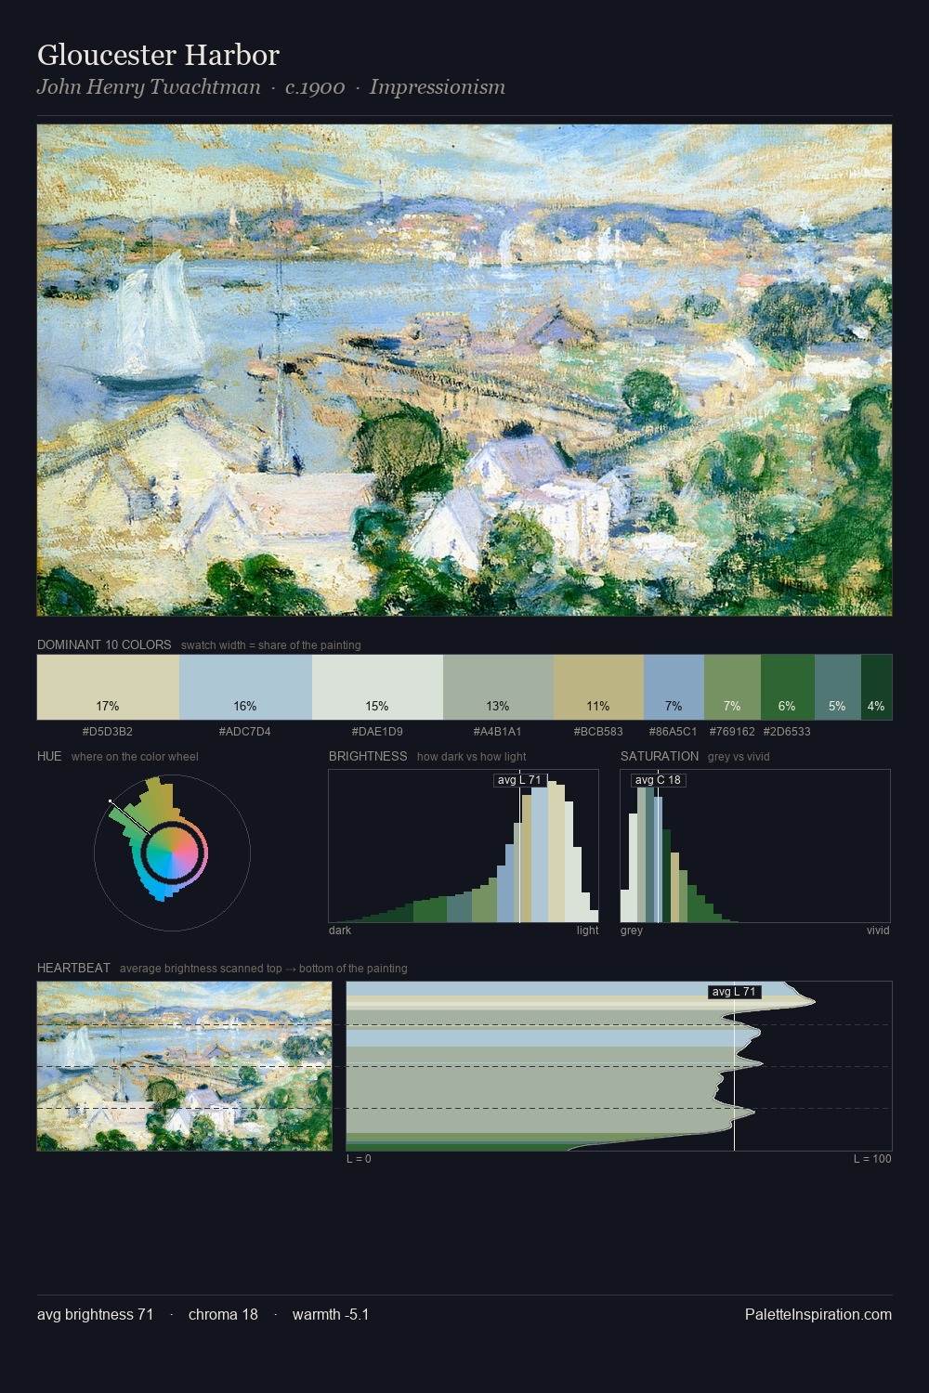
Task: Select the green 7% swatch #769162
Action: [732, 687]
